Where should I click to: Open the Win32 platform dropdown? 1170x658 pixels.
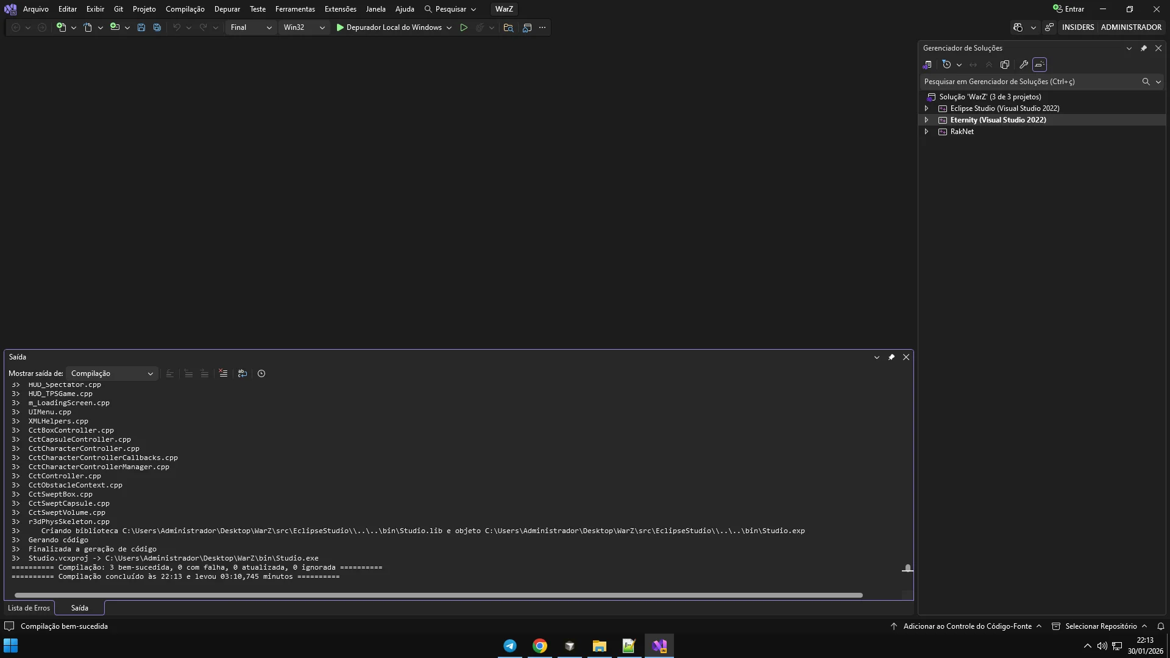(304, 27)
